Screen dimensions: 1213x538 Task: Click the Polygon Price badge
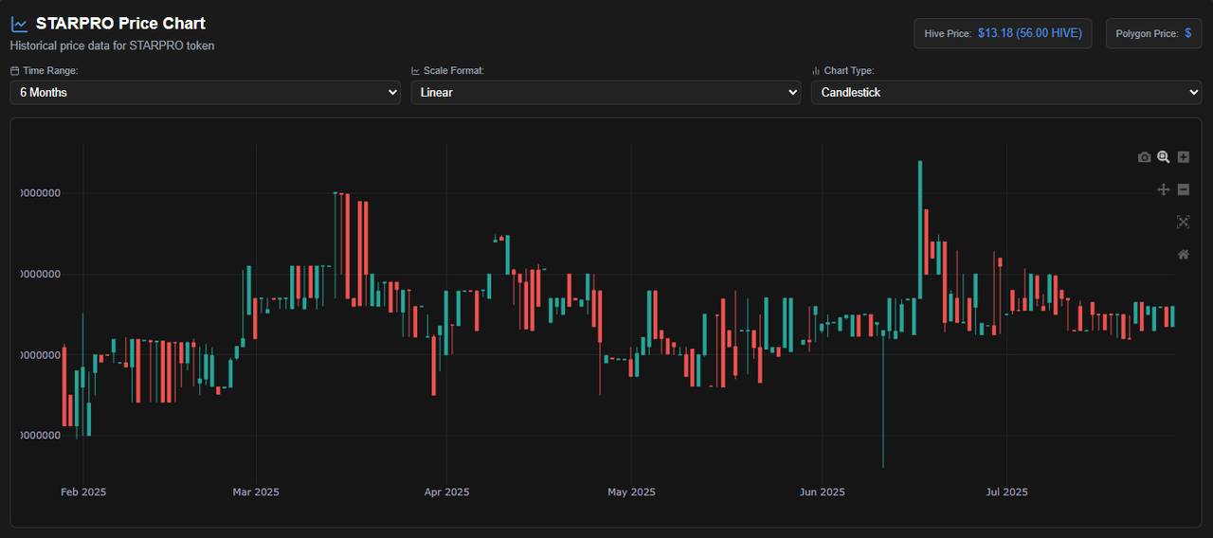click(x=1153, y=33)
